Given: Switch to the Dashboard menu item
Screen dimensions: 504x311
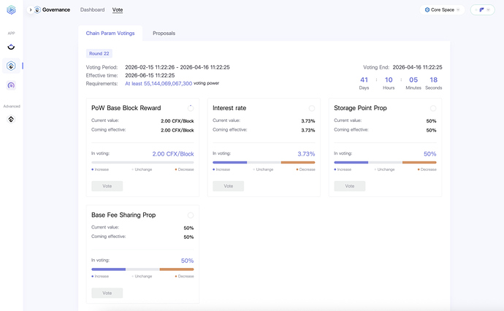Looking at the screenshot, I should (92, 10).
